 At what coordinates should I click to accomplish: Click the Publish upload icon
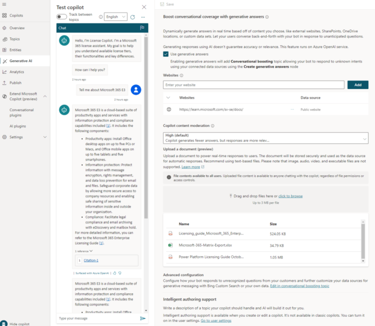coord(4,83)
